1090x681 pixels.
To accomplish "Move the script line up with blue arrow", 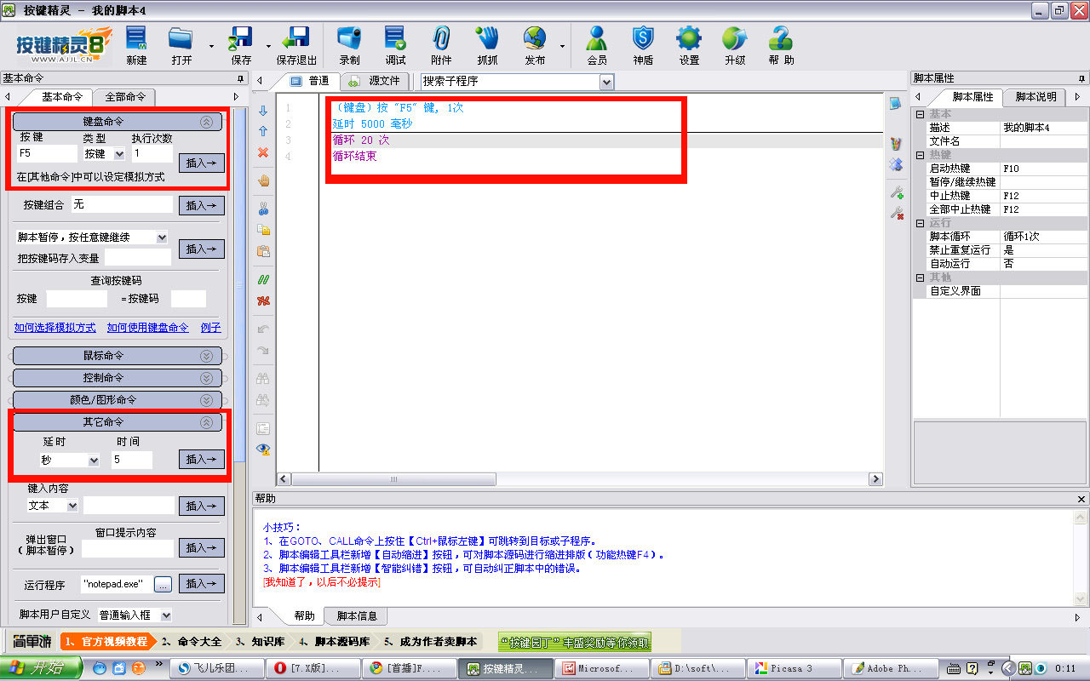I will [263, 131].
